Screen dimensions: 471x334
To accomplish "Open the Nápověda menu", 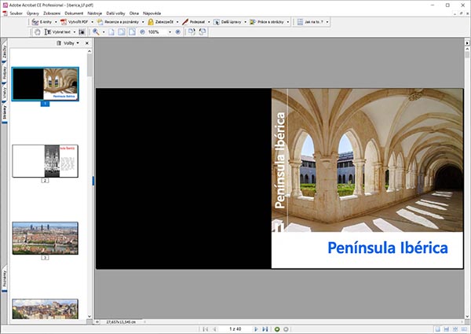I will pos(152,13).
